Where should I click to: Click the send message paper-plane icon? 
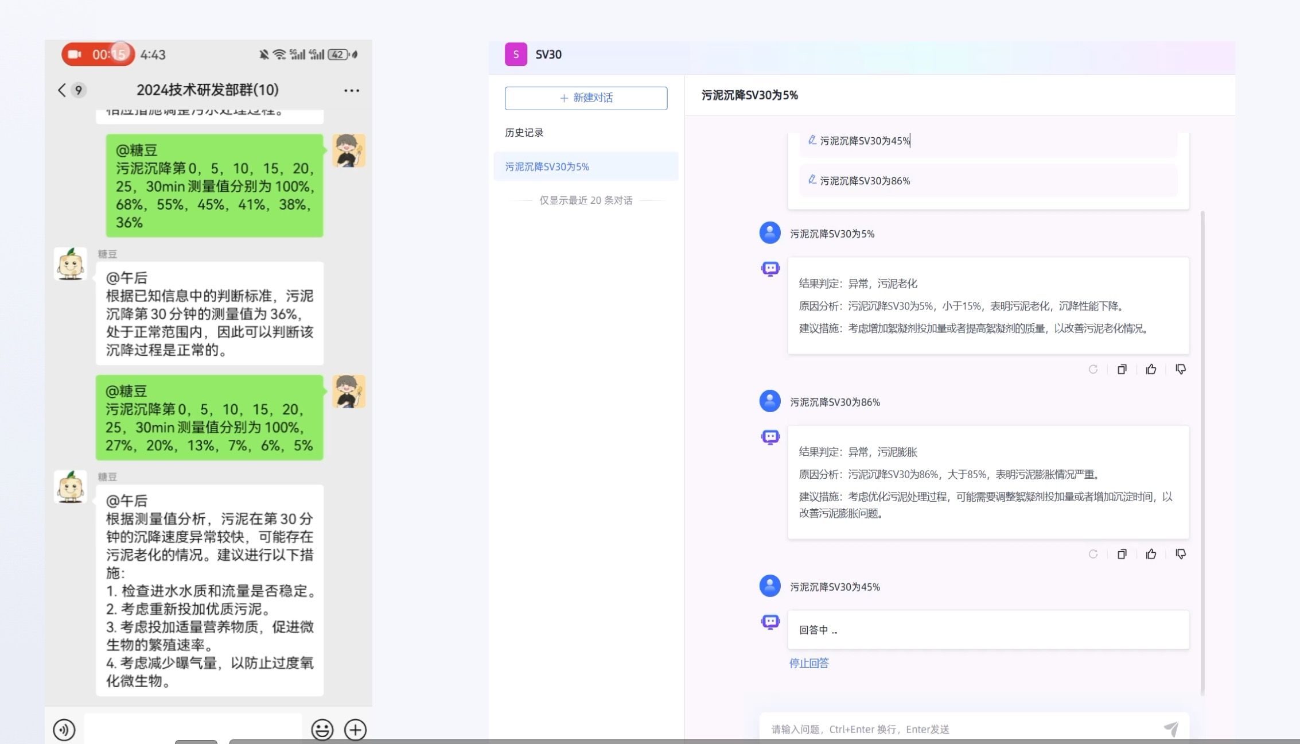[1172, 728]
